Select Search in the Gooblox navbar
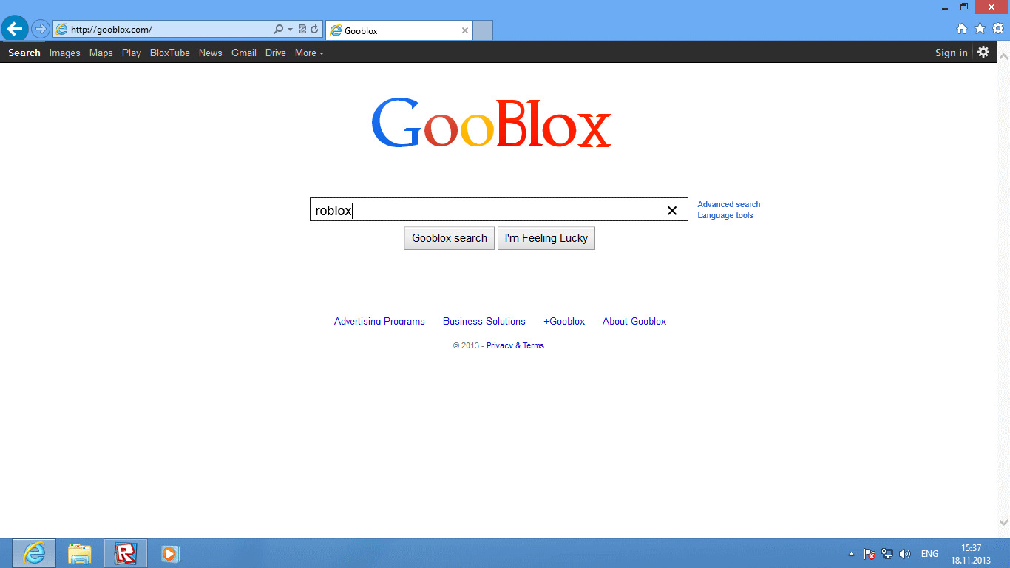Viewport: 1010px width, 568px height. click(24, 53)
